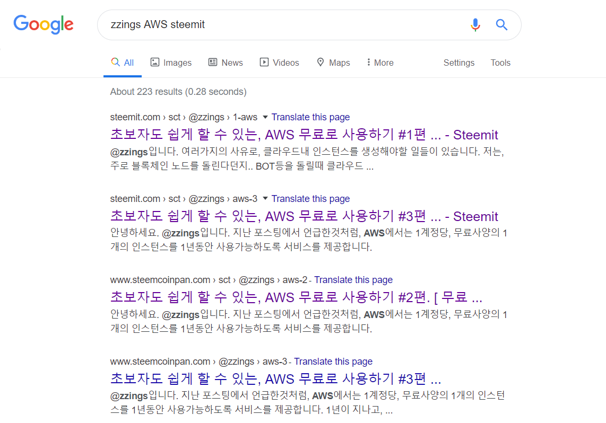Open the More search options menu
The height and width of the screenshot is (423, 606).
tap(379, 62)
